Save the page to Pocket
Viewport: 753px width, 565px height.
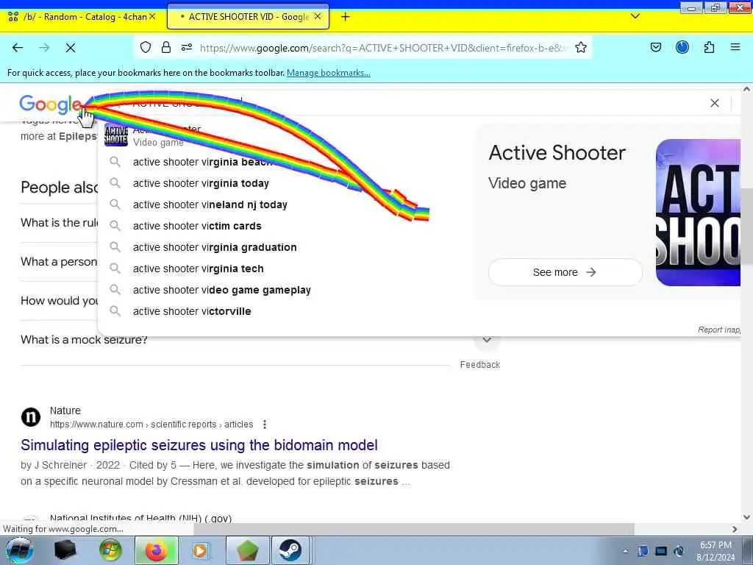pyautogui.click(x=655, y=47)
